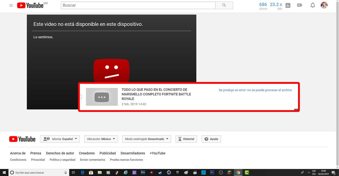Viewport: 339px width, 176px height.
Task: Open the Windows Action Center notifications icon
Action: point(333,172)
